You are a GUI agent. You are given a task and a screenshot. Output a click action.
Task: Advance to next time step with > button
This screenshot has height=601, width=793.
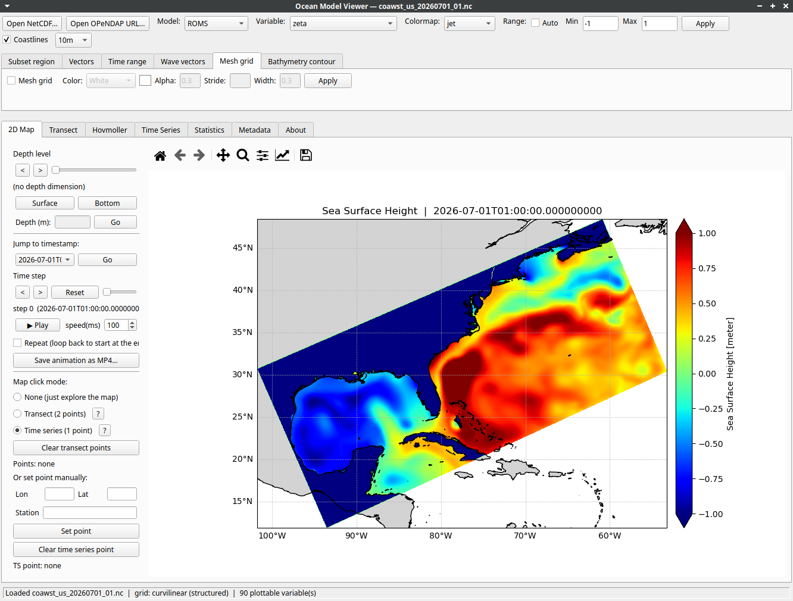[x=40, y=292]
